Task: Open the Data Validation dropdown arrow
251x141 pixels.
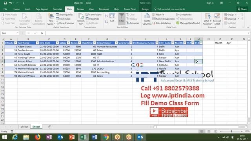Action: [173, 23]
